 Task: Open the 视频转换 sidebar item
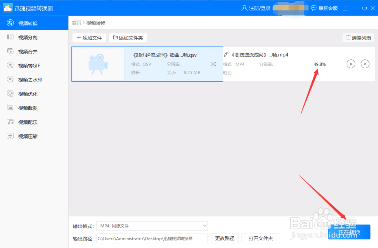point(34,23)
